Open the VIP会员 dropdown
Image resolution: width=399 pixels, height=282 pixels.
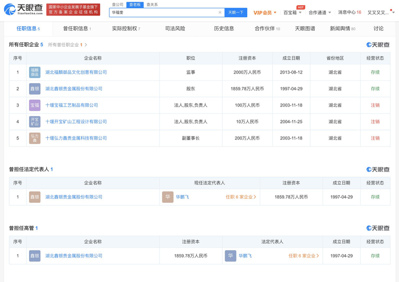click(264, 13)
